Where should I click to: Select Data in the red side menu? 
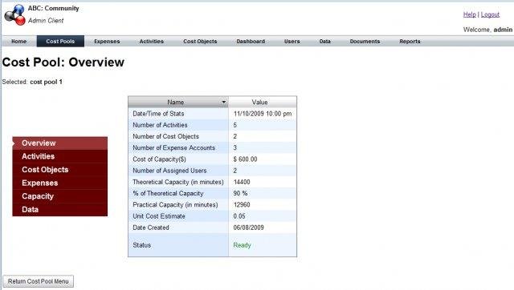(x=60, y=210)
